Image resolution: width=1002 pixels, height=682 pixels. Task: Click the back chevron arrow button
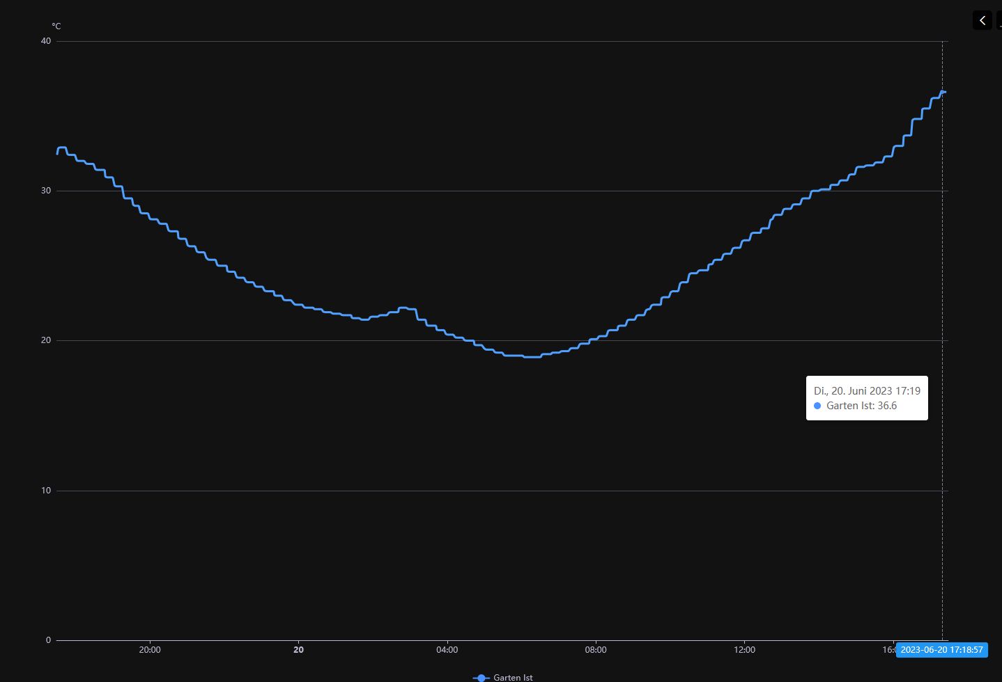[982, 20]
